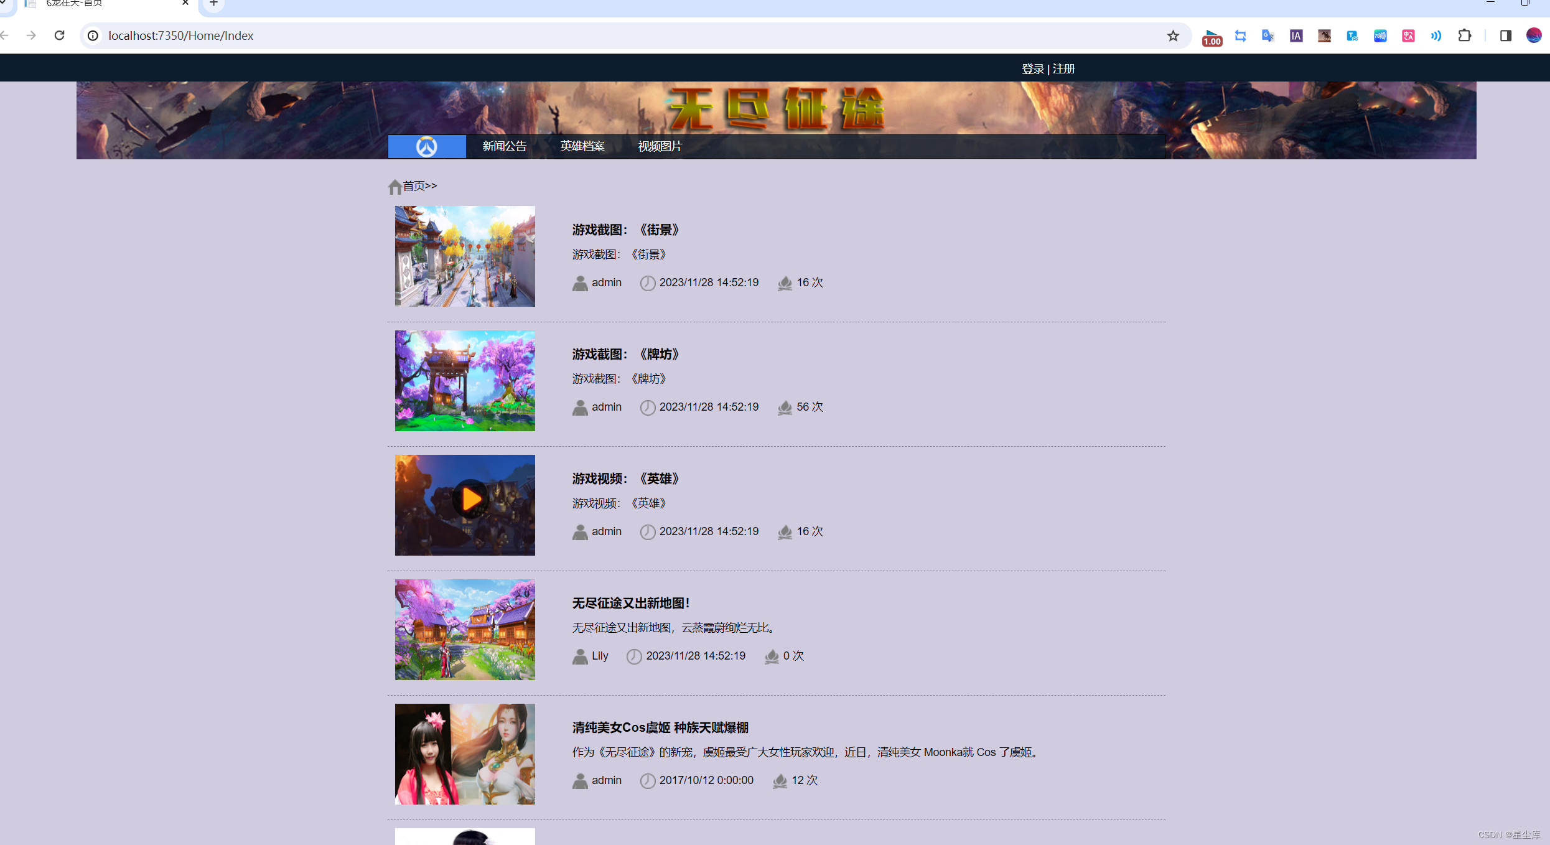Switch to the 视频图片 tab
This screenshot has width=1550, height=845.
tap(660, 146)
